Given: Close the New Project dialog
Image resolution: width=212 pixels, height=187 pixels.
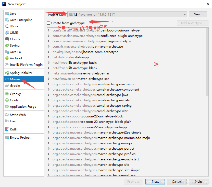Looking at the screenshot, I should pyautogui.click(x=208, y=4).
